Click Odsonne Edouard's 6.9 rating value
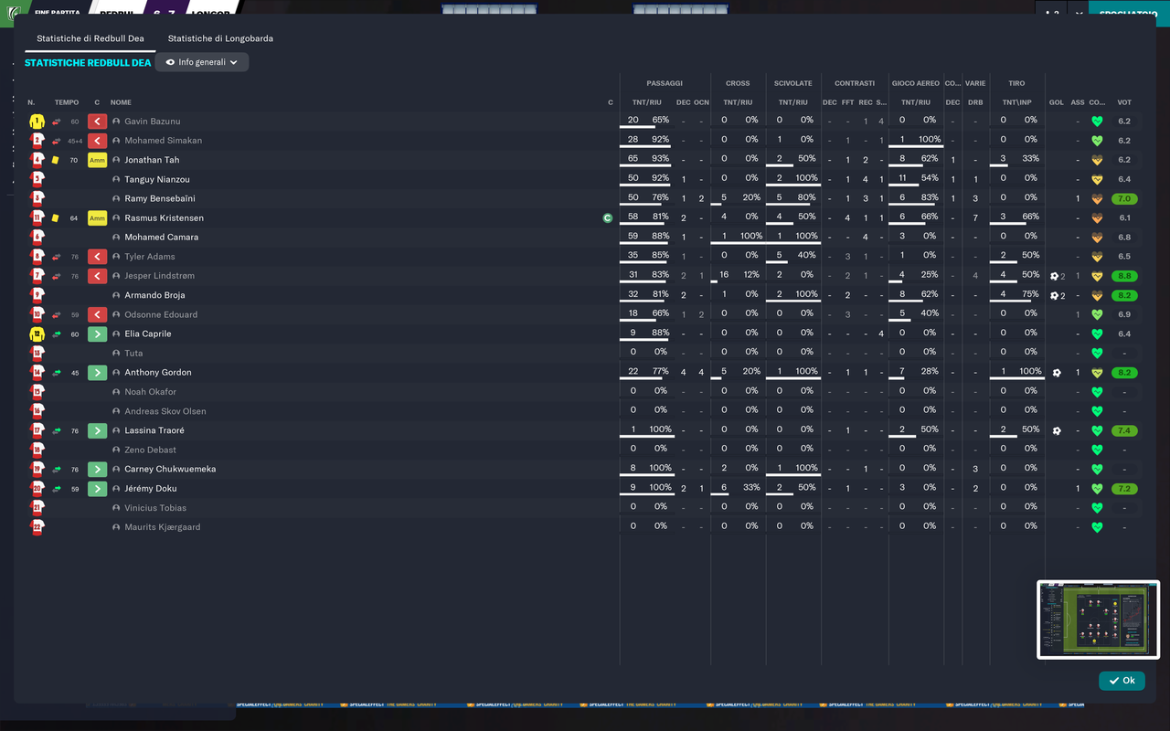 pos(1124,314)
